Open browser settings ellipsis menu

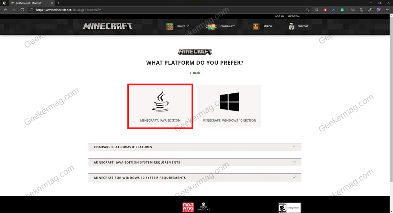pyautogui.click(x=387, y=10)
